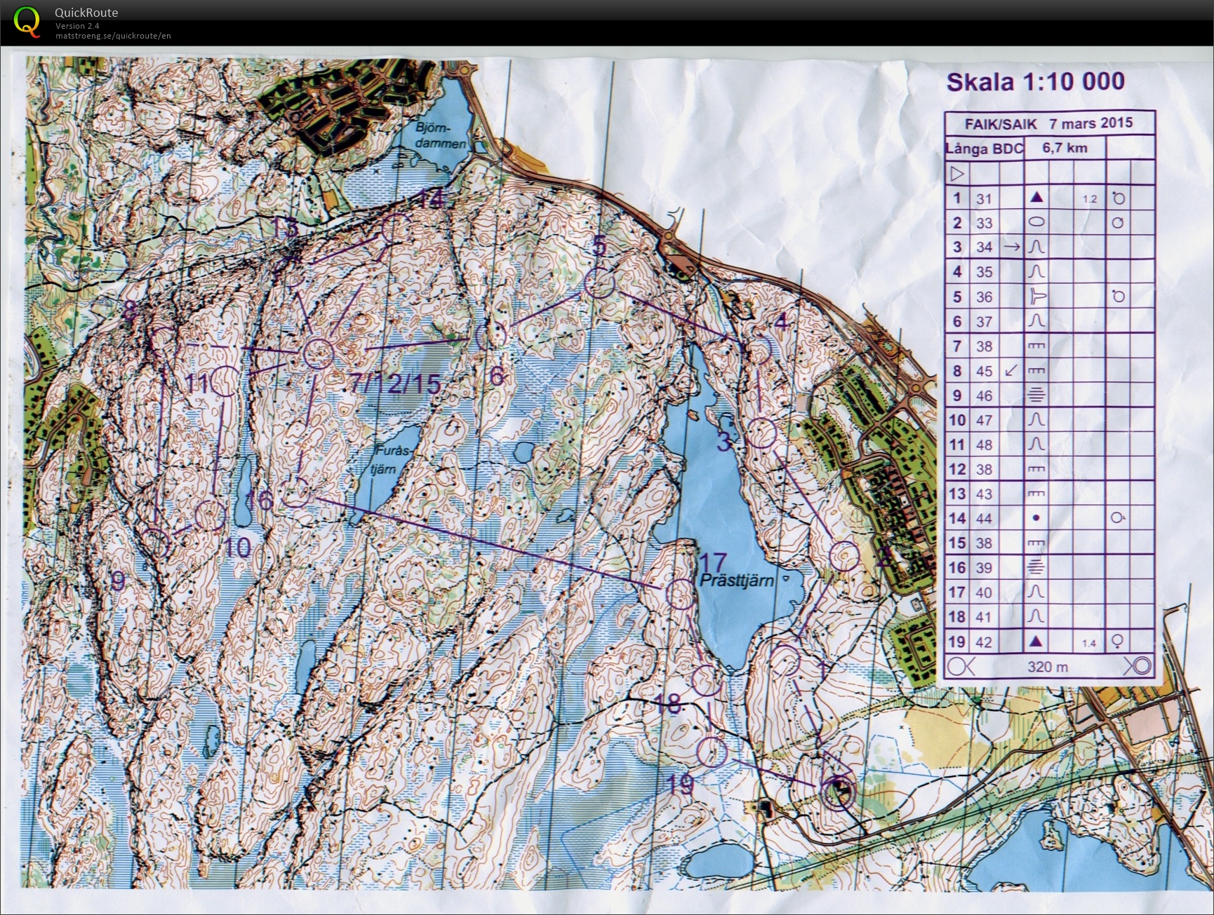The height and width of the screenshot is (915, 1214).
Task: Click the finish circle on the map
Action: pos(837,793)
